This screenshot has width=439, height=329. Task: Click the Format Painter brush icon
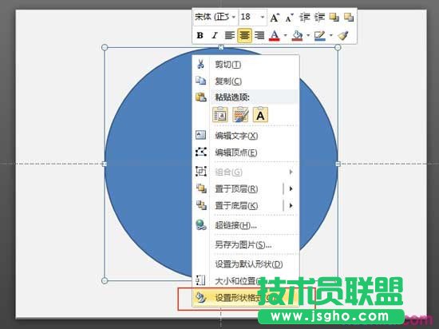tap(343, 36)
